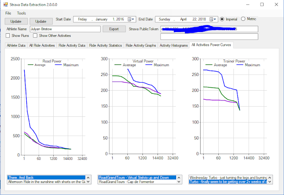Expand the Start Date dropdown arrow

click(133, 19)
